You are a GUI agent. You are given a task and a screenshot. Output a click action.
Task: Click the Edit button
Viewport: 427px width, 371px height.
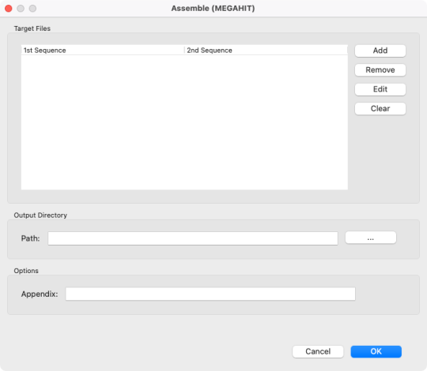tap(380, 89)
